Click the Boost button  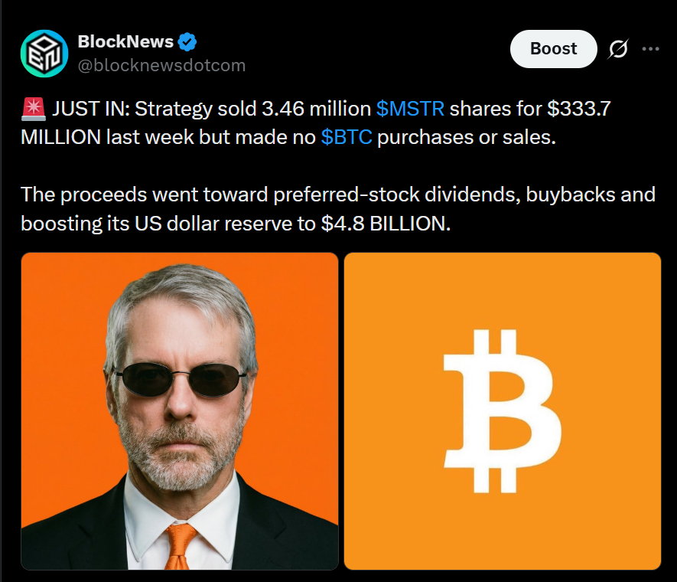[554, 49]
